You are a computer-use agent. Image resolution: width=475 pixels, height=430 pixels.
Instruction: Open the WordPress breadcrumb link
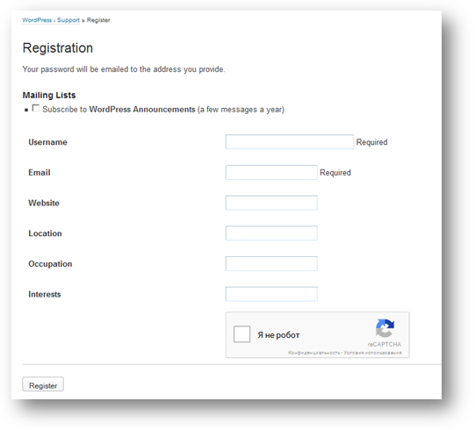point(37,20)
